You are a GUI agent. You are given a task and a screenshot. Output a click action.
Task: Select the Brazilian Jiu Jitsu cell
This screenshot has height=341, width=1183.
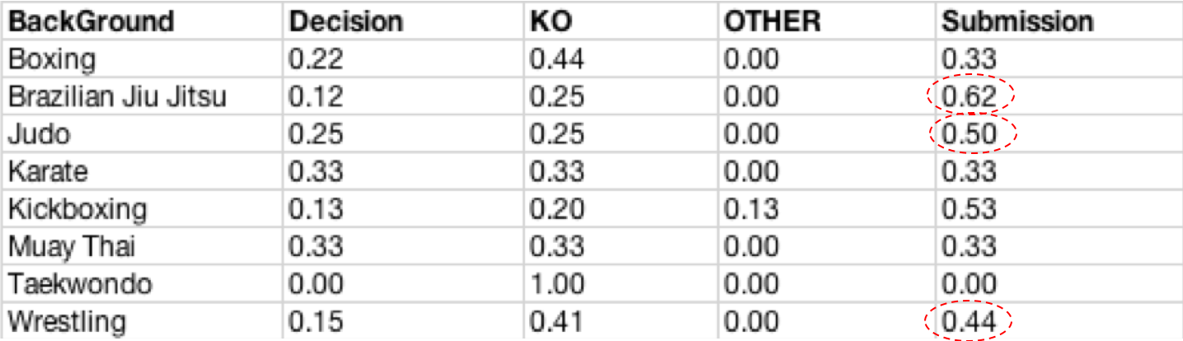pyautogui.click(x=117, y=96)
